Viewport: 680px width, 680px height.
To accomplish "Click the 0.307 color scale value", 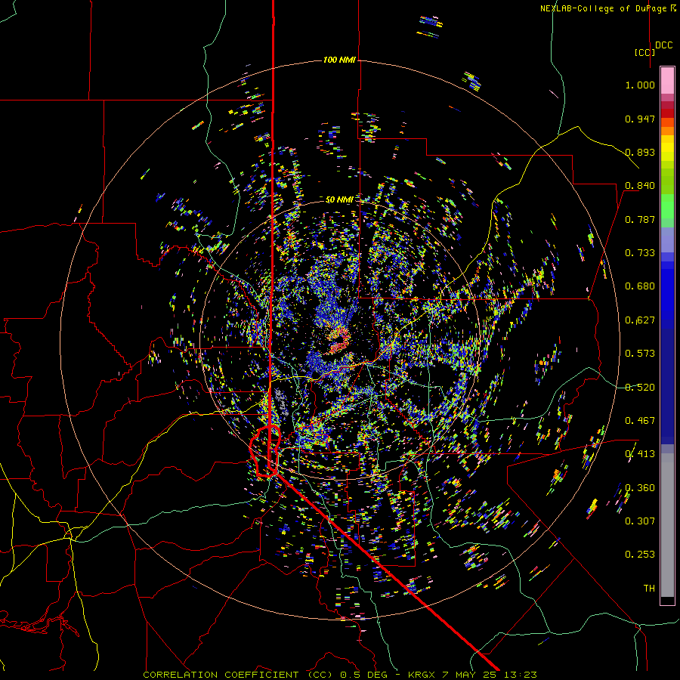I will (x=640, y=521).
